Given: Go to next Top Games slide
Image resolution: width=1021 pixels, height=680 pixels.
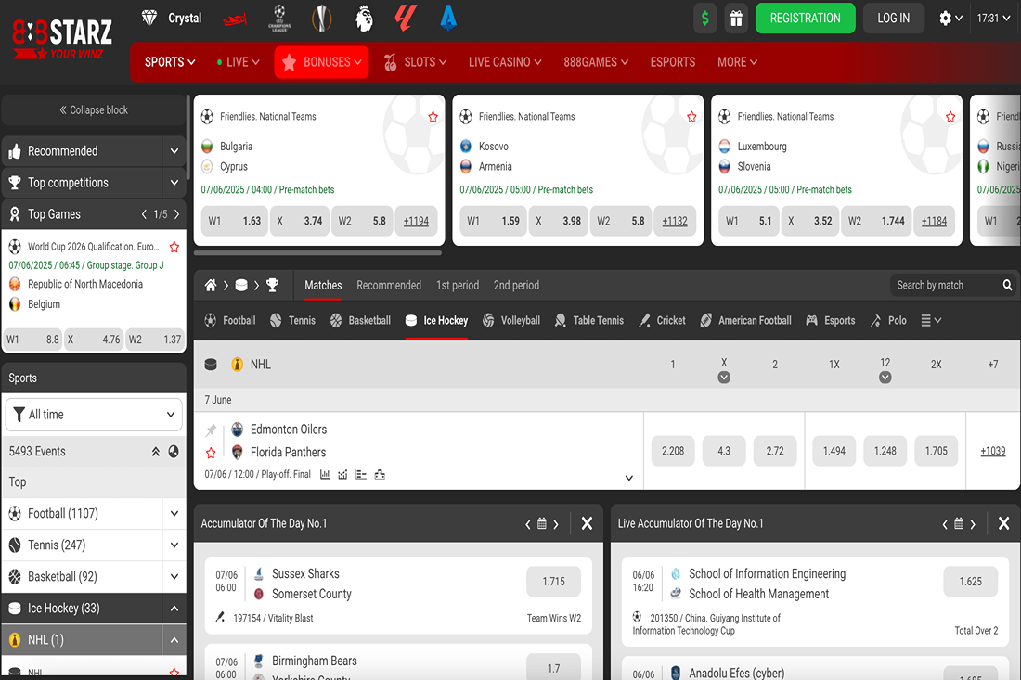Looking at the screenshot, I should point(176,214).
